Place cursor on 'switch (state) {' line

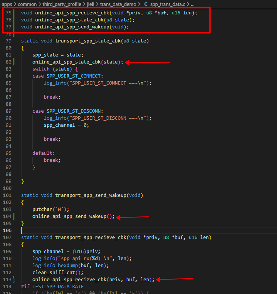click(x=55, y=69)
